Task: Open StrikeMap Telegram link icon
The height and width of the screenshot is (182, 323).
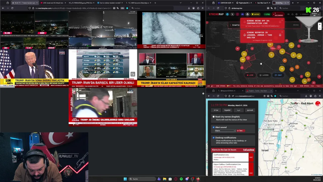Action: 227,14
